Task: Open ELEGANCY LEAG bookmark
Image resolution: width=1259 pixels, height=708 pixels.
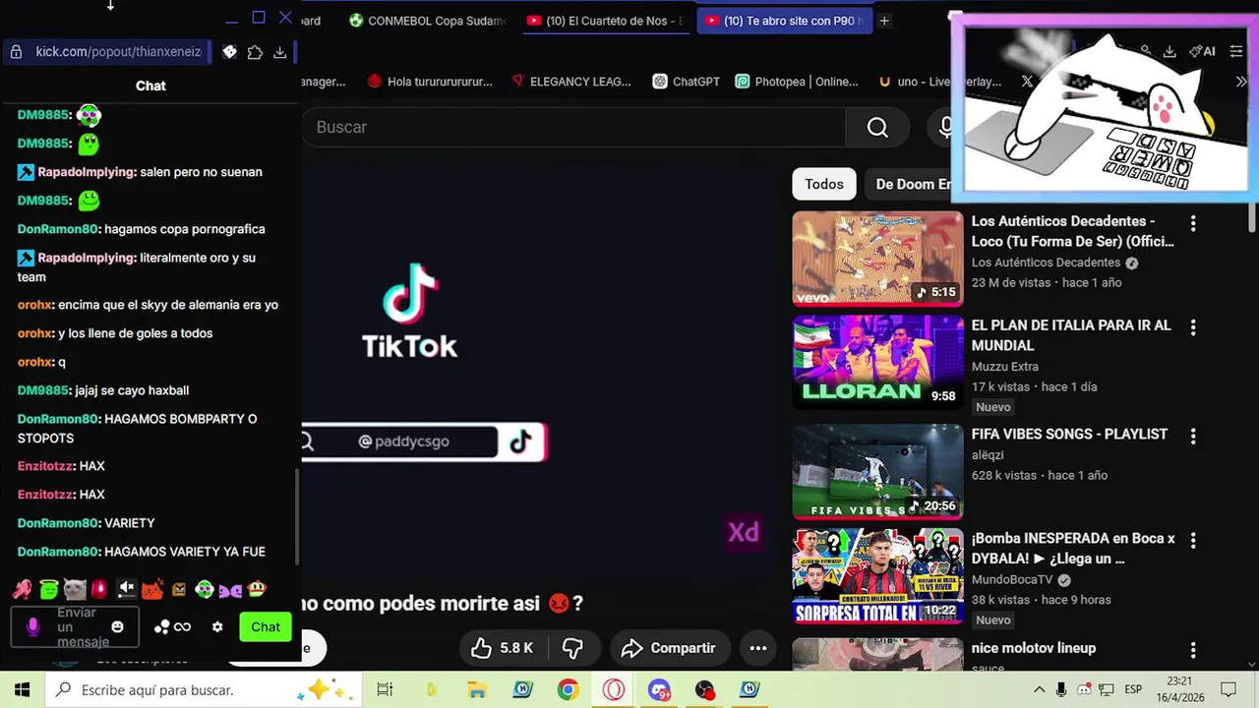Action: click(x=572, y=82)
